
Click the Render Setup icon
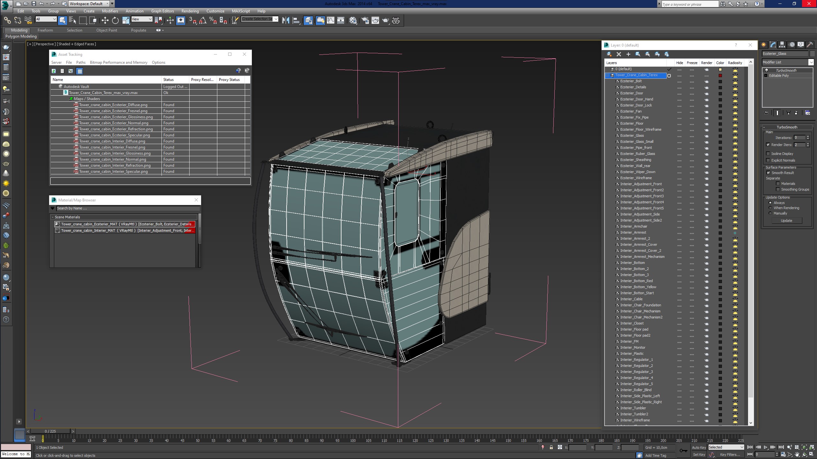[x=365, y=20]
